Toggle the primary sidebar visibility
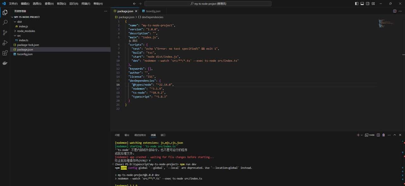405x186 pixels. [357, 4]
